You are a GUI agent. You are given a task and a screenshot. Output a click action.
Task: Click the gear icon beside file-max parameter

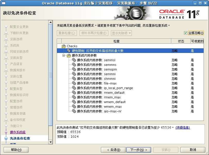point(74,83)
